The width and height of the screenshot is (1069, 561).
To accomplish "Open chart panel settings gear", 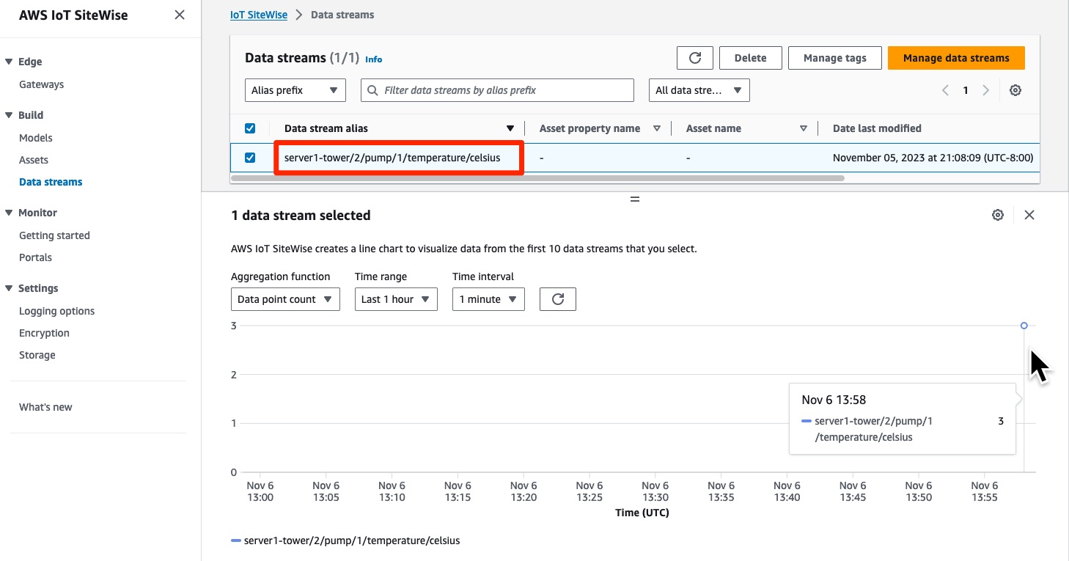I will click(x=997, y=215).
